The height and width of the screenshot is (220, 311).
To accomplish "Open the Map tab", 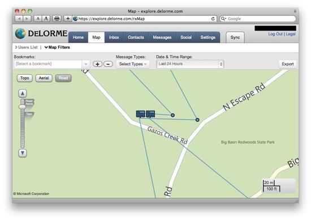I will point(96,37).
